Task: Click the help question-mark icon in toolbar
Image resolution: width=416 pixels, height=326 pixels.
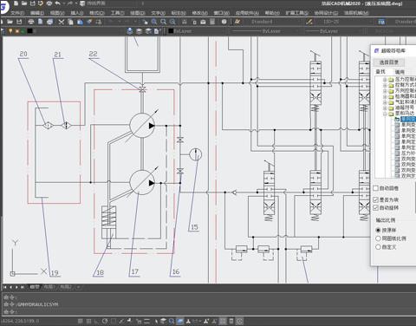Action: click(224, 22)
